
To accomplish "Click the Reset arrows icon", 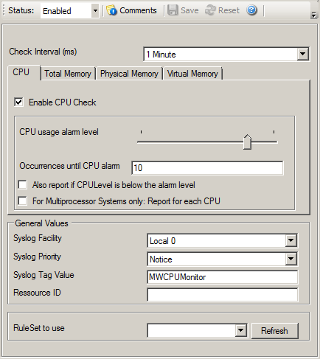I will pos(210,10).
